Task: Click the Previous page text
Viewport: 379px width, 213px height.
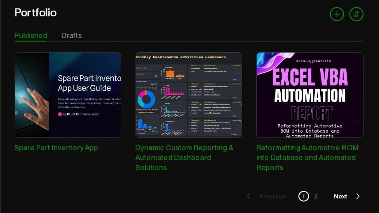Action: (x=272, y=196)
